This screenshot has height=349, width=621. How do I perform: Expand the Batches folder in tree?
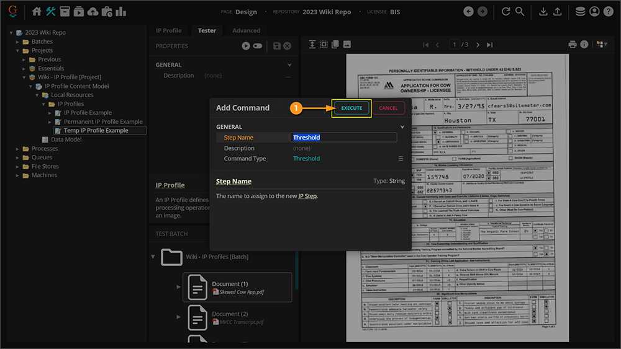[18, 42]
